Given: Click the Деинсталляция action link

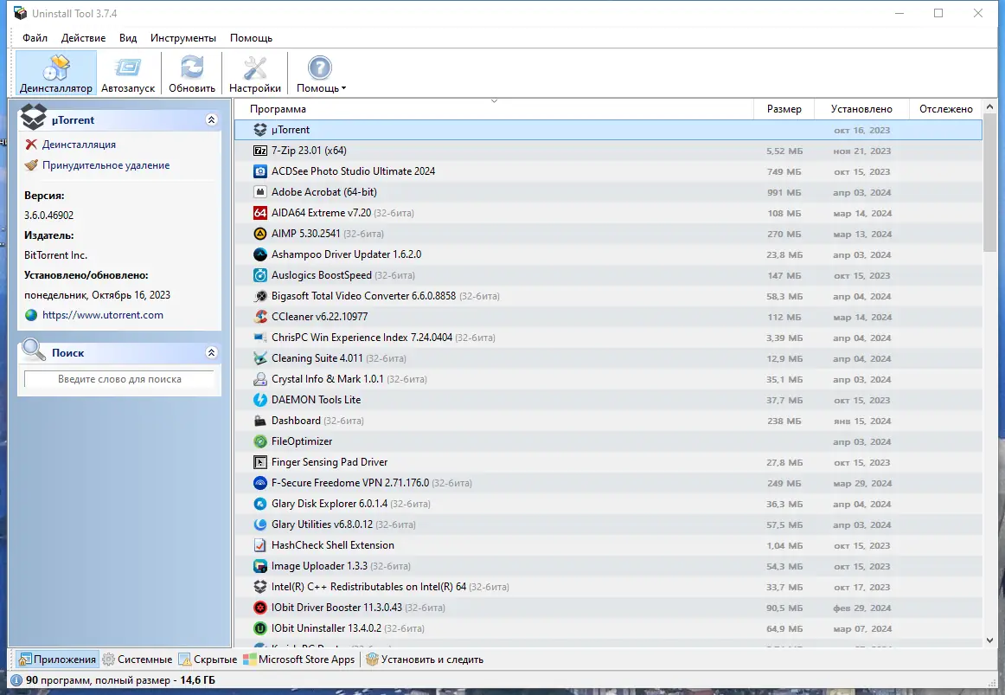Looking at the screenshot, I should point(79,145).
